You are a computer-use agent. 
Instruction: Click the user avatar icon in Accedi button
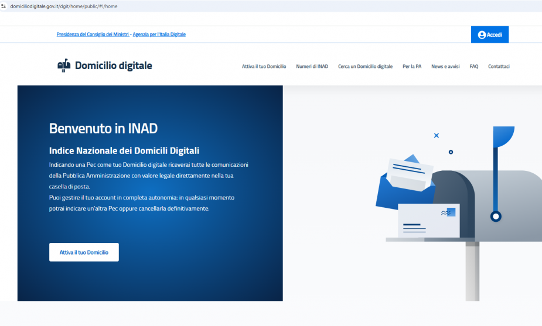(482, 35)
